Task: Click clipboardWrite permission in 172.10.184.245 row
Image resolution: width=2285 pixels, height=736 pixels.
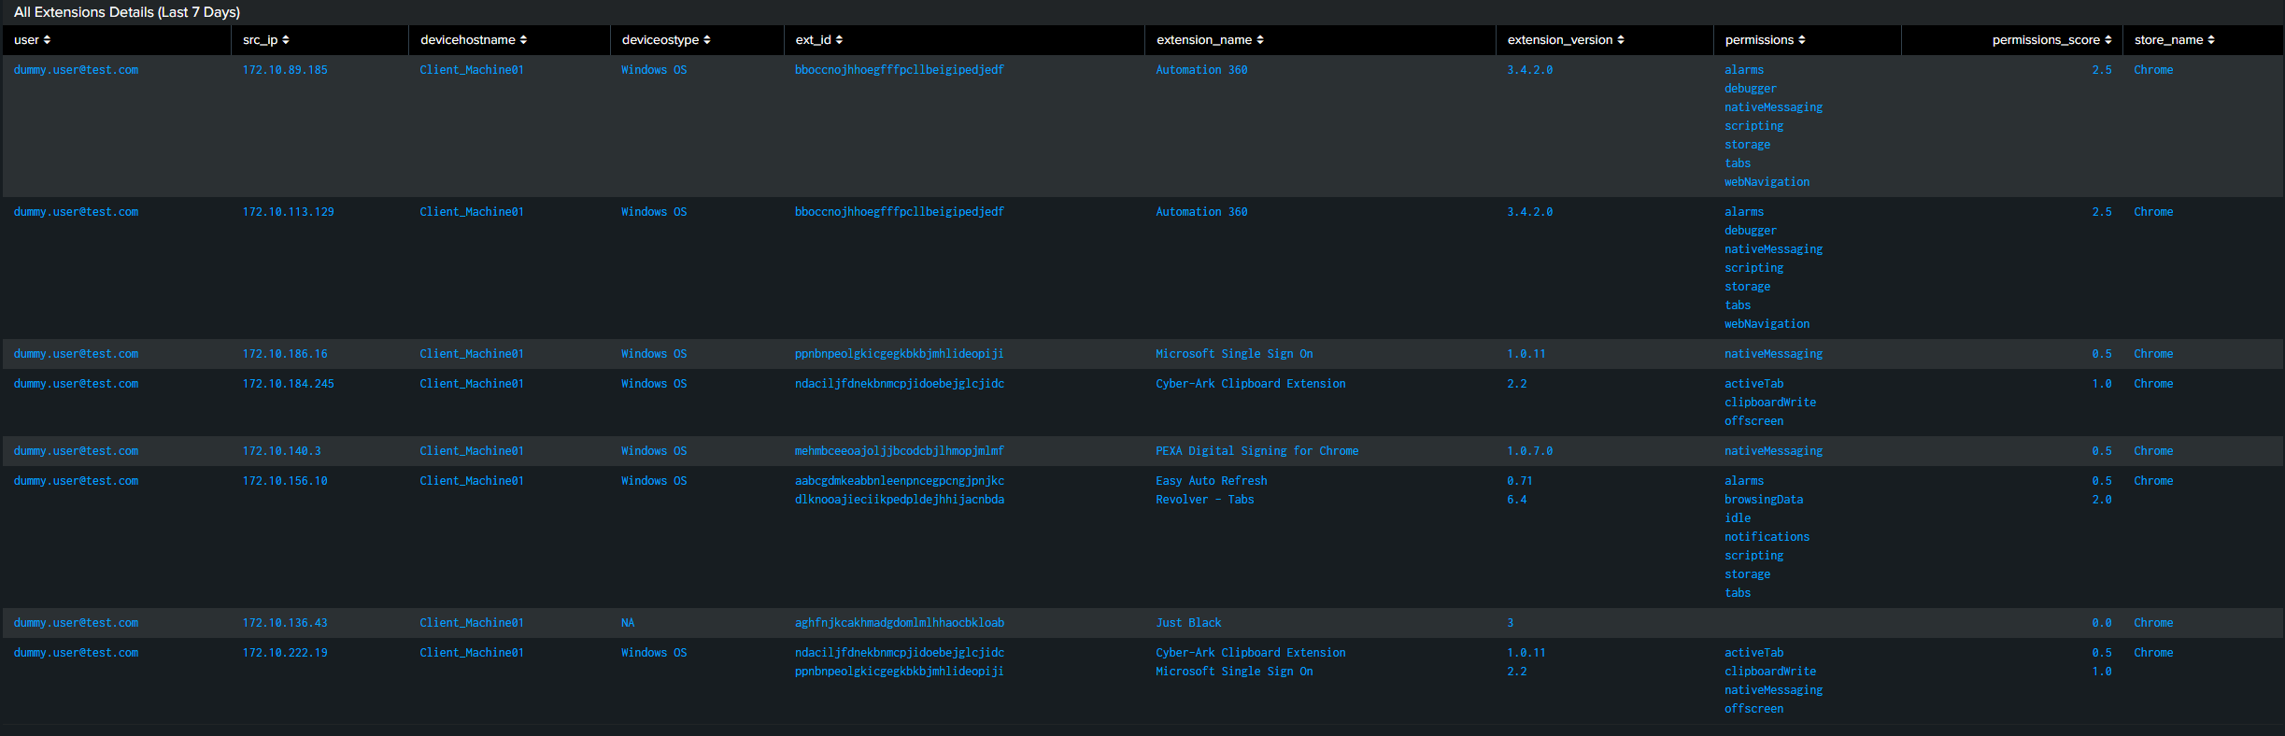Action: 1770,403
